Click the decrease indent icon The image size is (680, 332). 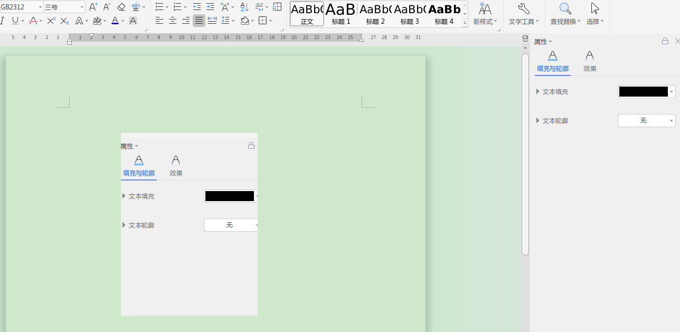click(x=197, y=7)
